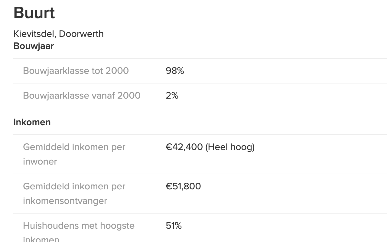Click the €51,800 amount
Image resolution: width=387 pixels, height=242 pixels.
(x=183, y=186)
